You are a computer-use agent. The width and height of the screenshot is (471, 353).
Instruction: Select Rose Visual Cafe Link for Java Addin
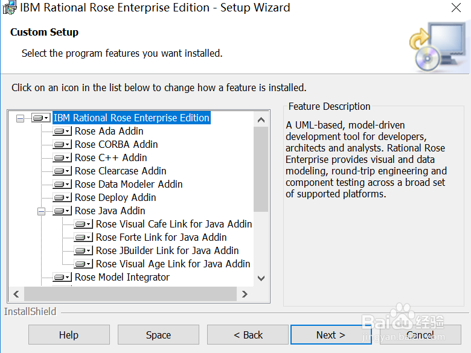click(174, 224)
